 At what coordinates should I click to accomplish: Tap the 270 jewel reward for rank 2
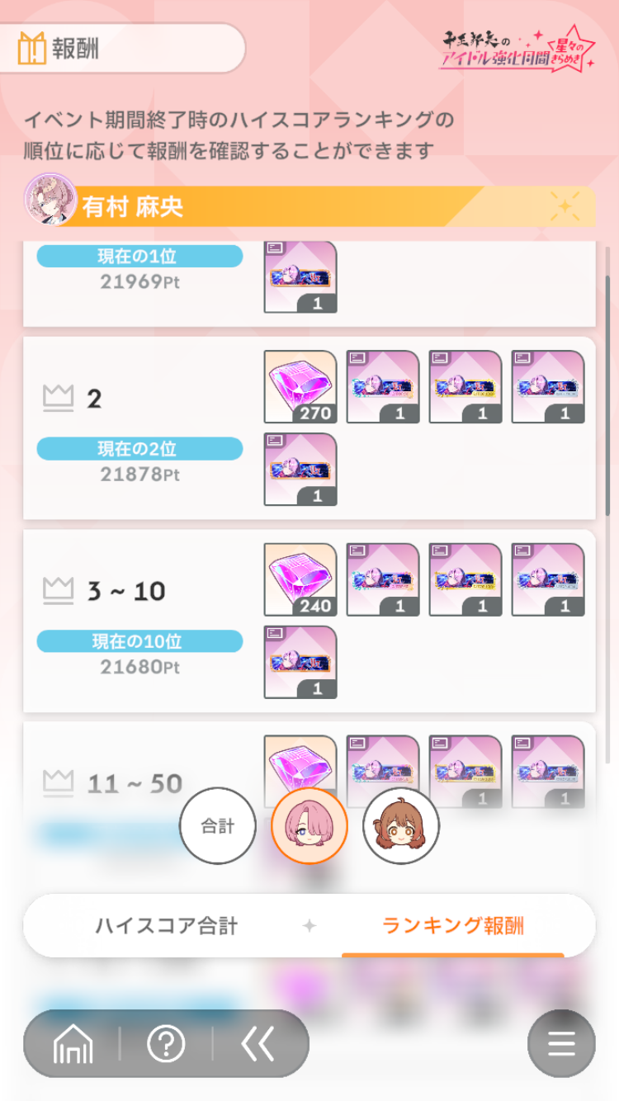click(x=300, y=386)
